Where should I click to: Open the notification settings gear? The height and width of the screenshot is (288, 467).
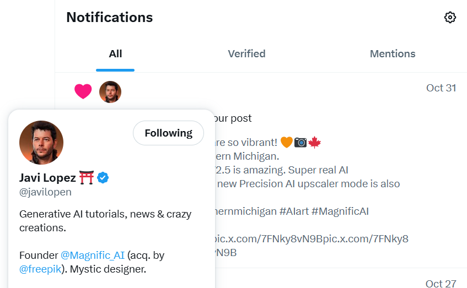450,18
